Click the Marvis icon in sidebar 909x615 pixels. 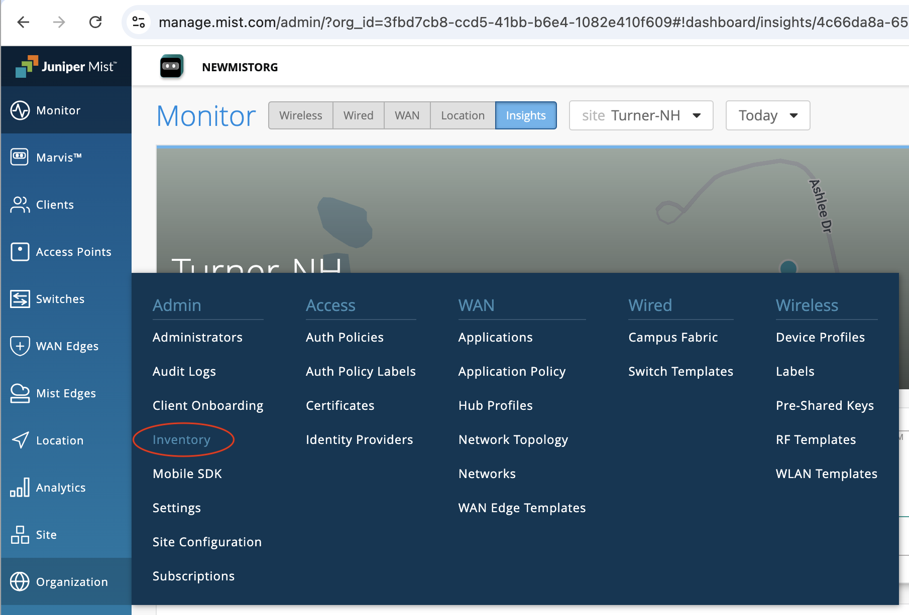pyautogui.click(x=20, y=157)
